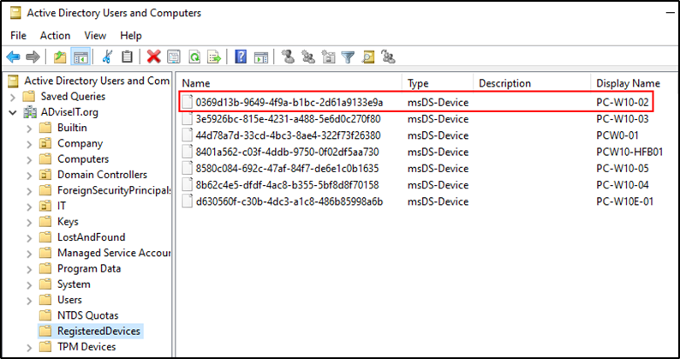This screenshot has width=680, height=359.
Task: Open the View menu
Action: (95, 36)
